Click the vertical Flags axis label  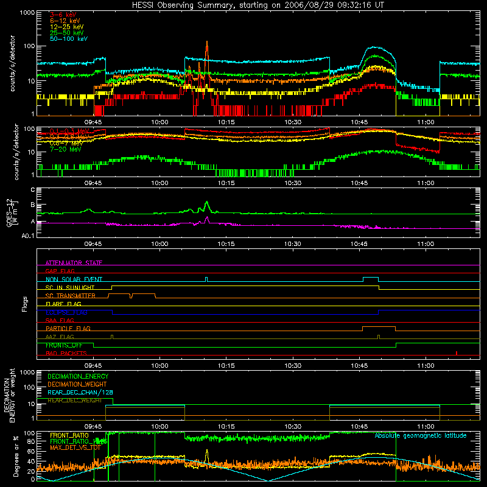pyautogui.click(x=24, y=304)
